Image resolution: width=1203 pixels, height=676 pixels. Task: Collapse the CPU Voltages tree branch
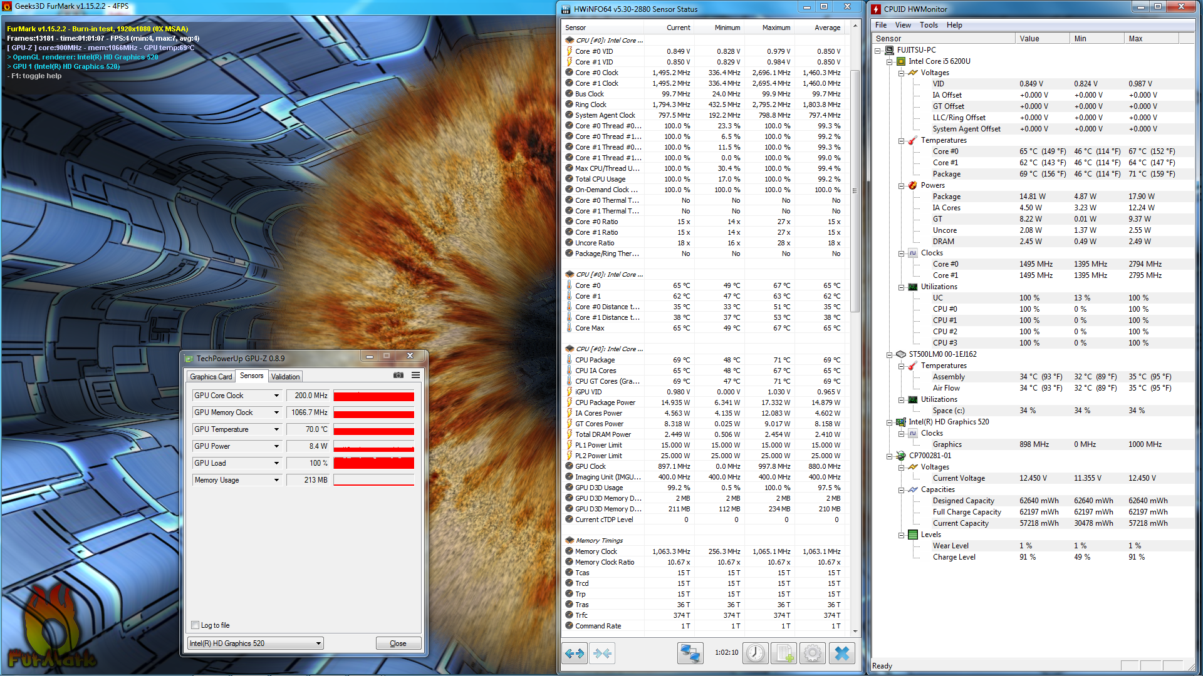902,73
